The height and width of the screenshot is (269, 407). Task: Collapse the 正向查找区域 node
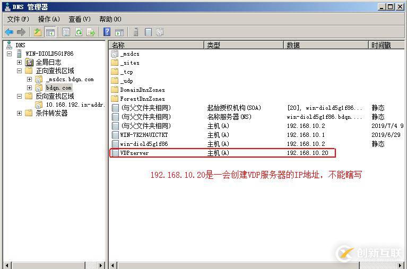click(19, 71)
